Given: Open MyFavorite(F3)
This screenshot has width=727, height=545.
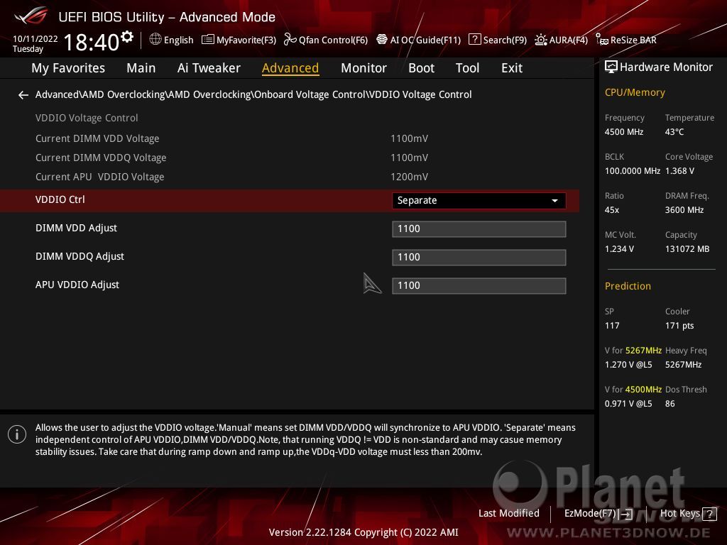Looking at the screenshot, I should tap(239, 40).
